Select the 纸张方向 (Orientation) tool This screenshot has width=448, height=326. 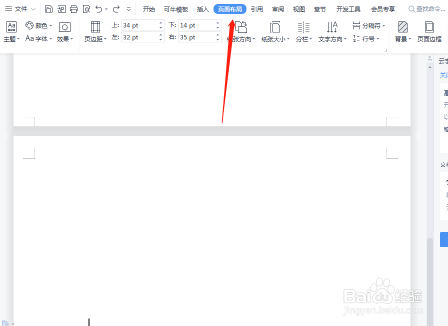point(240,31)
